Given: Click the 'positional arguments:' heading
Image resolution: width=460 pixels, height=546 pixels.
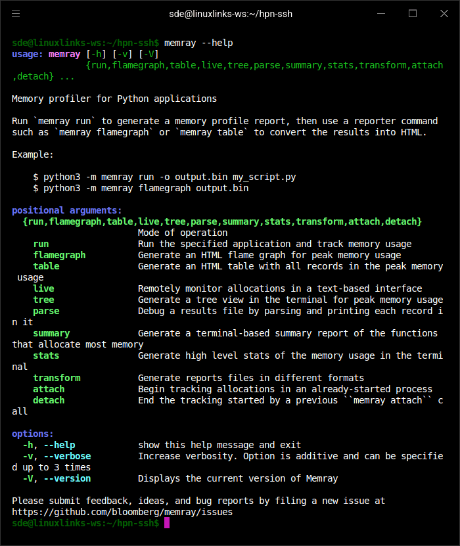Looking at the screenshot, I should tap(67, 210).
